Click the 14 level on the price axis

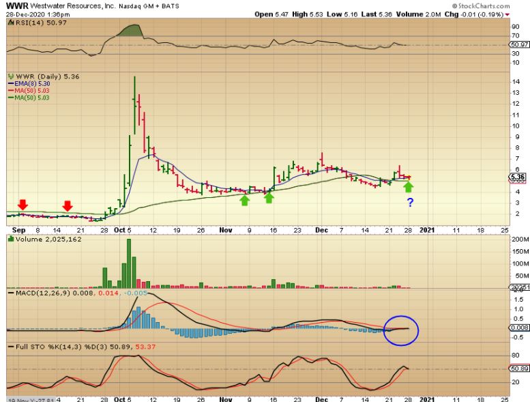tap(516, 81)
